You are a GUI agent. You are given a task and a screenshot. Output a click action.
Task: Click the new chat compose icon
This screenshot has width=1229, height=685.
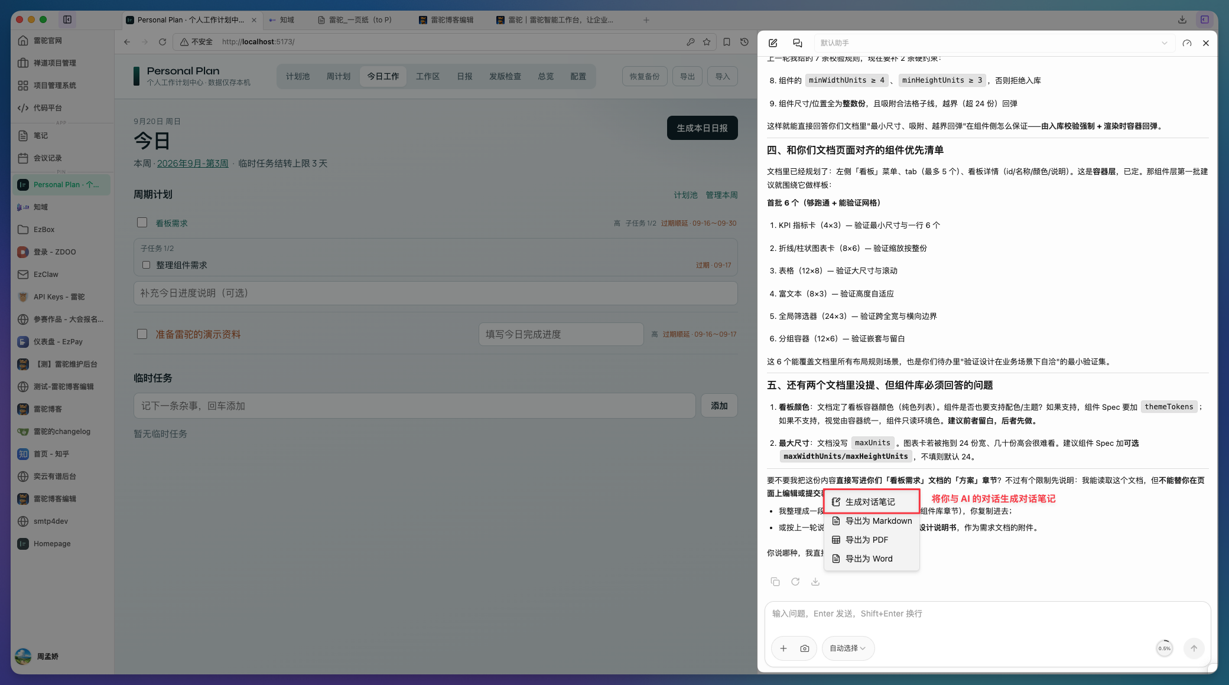tap(773, 43)
